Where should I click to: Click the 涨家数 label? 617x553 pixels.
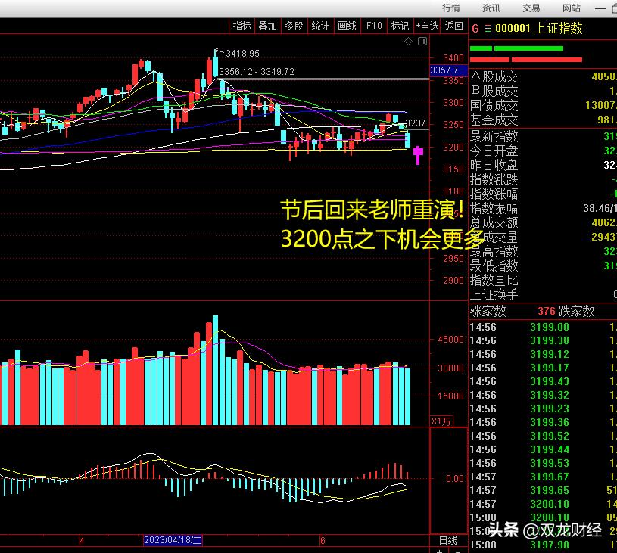click(x=488, y=311)
